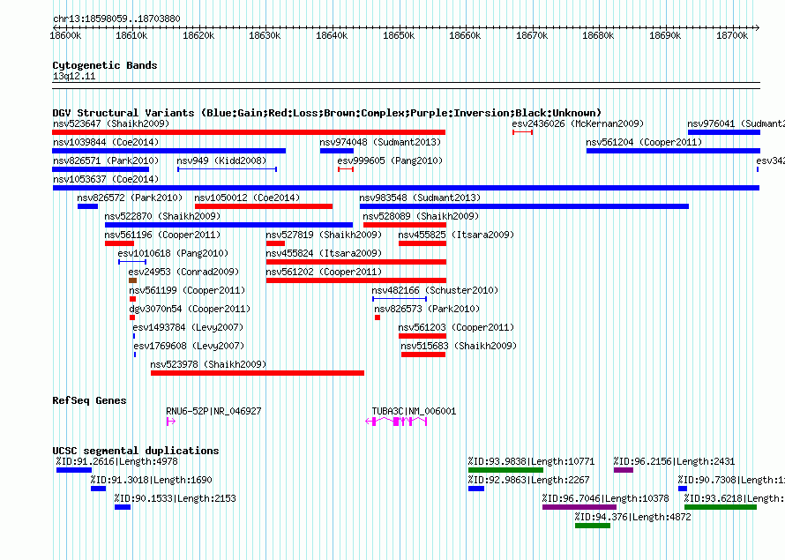
Task: Select dgv3070n54 (Cooper2011) label
Action: (x=190, y=309)
